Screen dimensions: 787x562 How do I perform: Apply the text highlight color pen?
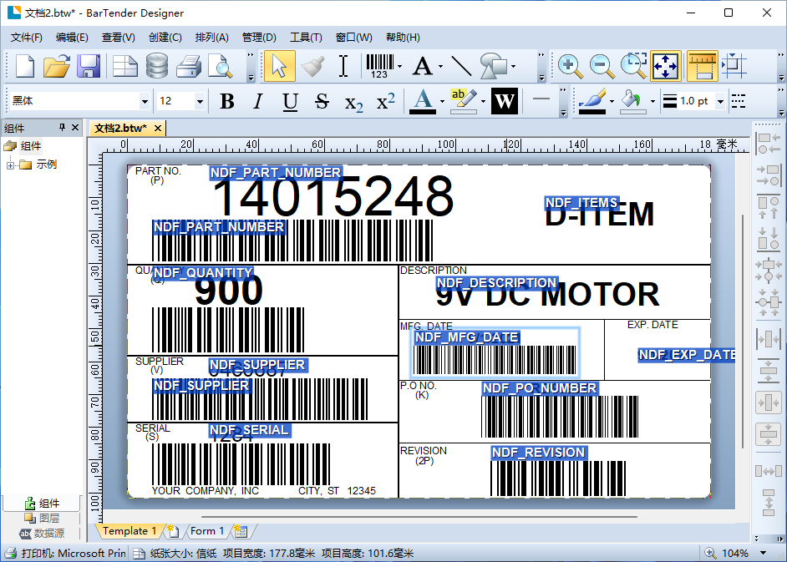[464, 101]
